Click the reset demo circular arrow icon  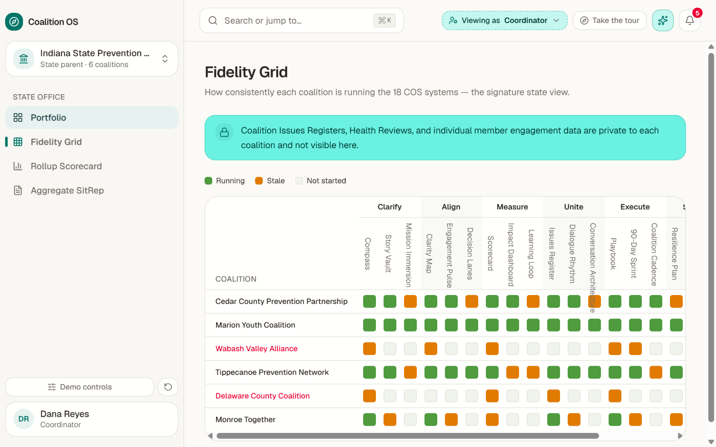[168, 387]
